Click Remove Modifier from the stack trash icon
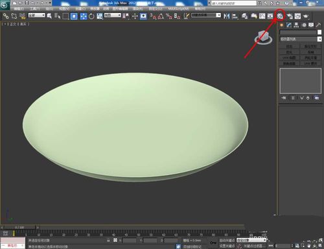Viewport: 324px width, 249px height. (308, 98)
